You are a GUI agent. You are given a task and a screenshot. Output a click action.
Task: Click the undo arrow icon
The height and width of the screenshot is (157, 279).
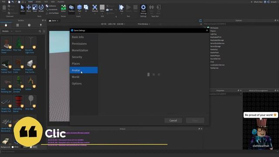point(13,2)
